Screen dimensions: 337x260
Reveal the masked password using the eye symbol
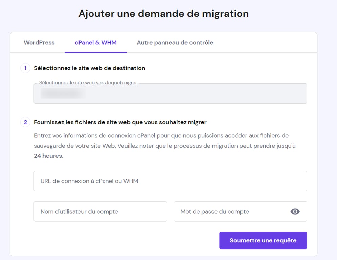point(295,211)
